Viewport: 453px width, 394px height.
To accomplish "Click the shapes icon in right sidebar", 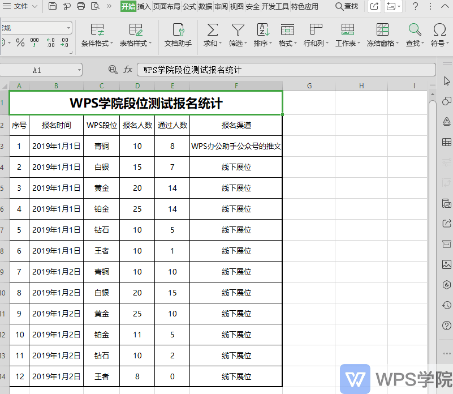I will [447, 101].
